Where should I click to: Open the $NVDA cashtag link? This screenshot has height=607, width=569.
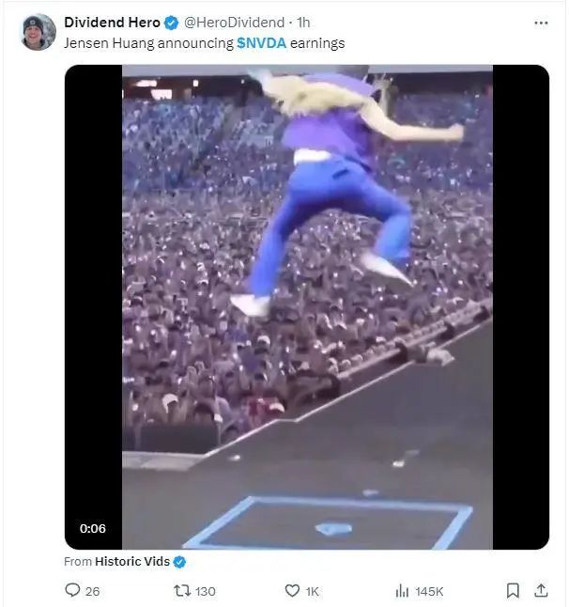tap(262, 42)
